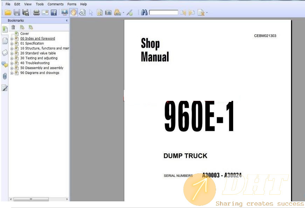The height and width of the screenshot is (208, 305).
Task: Expand the '20 Standard value table' node
Action: [x=12, y=54]
